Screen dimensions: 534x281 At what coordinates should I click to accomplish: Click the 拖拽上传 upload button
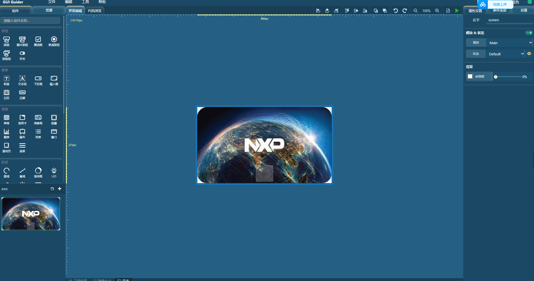coord(500,4)
